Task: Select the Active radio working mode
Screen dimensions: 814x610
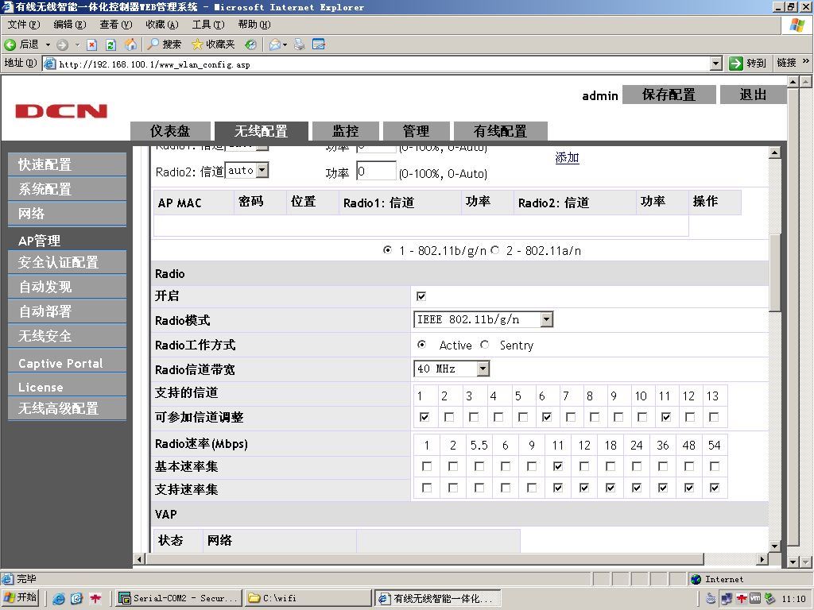Action: coord(421,345)
